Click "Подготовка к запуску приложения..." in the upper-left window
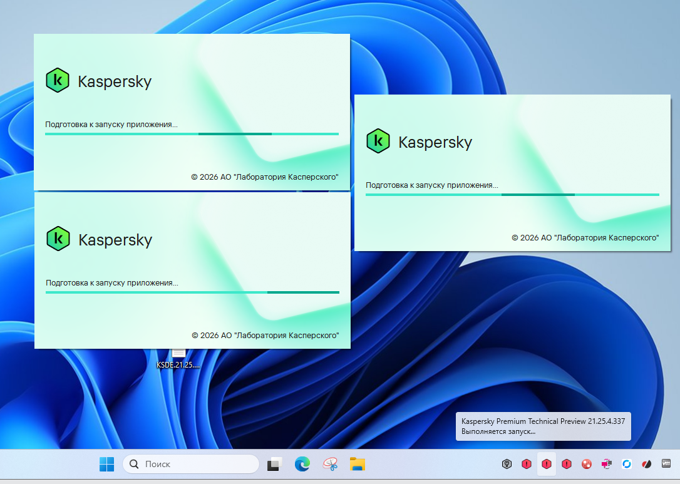This screenshot has height=484, width=680. point(111,125)
